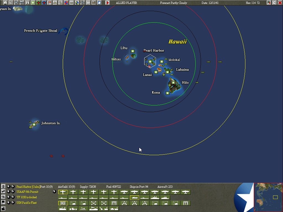Select the Lanai base star on map
The image size is (283, 212).
click(156, 72)
